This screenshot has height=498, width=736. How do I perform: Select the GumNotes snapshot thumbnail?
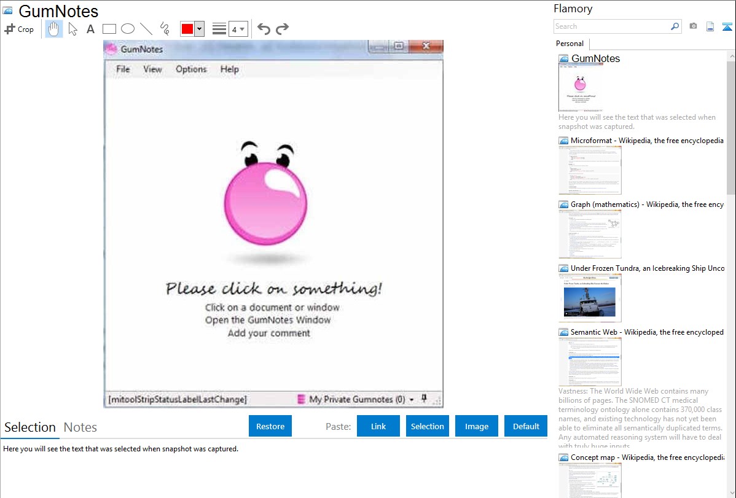click(581, 87)
